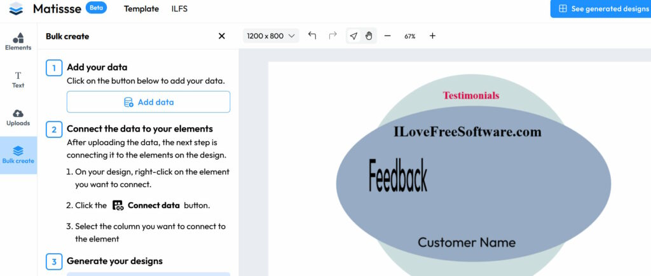Click the Beta badge
This screenshot has width=651, height=276.
(x=97, y=8)
